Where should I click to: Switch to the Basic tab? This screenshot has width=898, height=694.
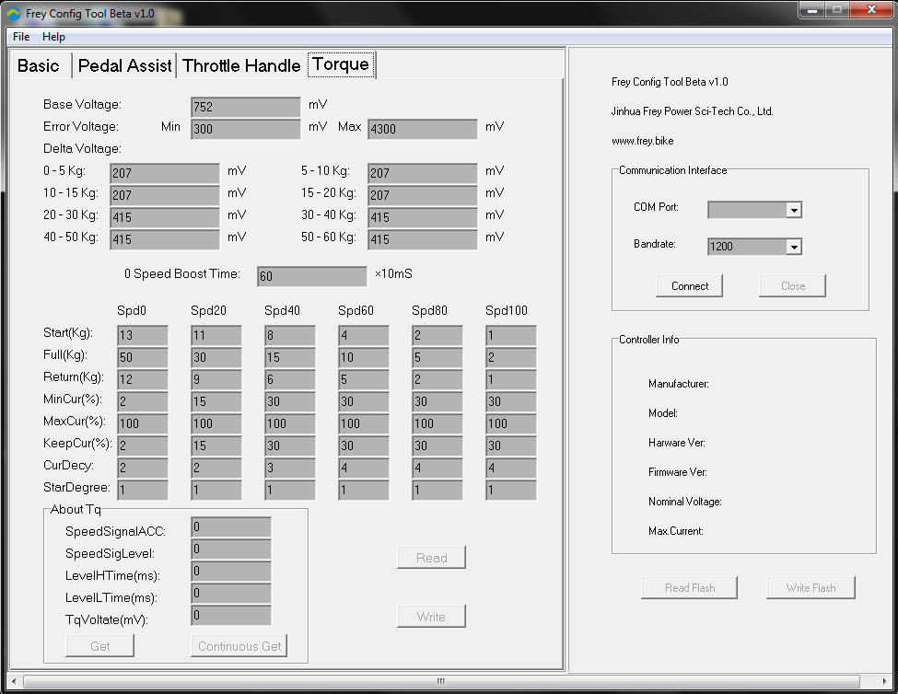coord(39,65)
